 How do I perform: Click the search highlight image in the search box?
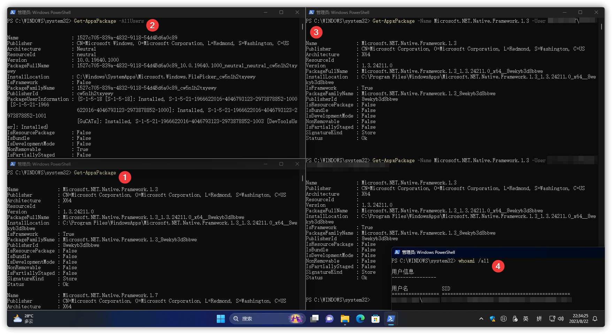click(x=296, y=318)
